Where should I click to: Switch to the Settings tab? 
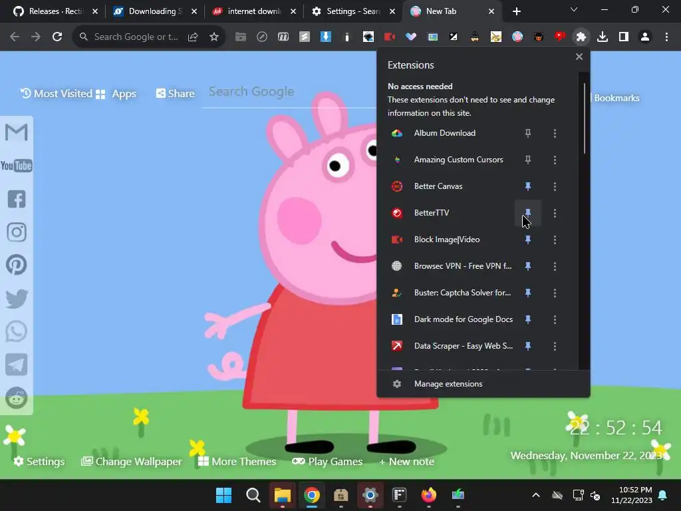tap(353, 11)
